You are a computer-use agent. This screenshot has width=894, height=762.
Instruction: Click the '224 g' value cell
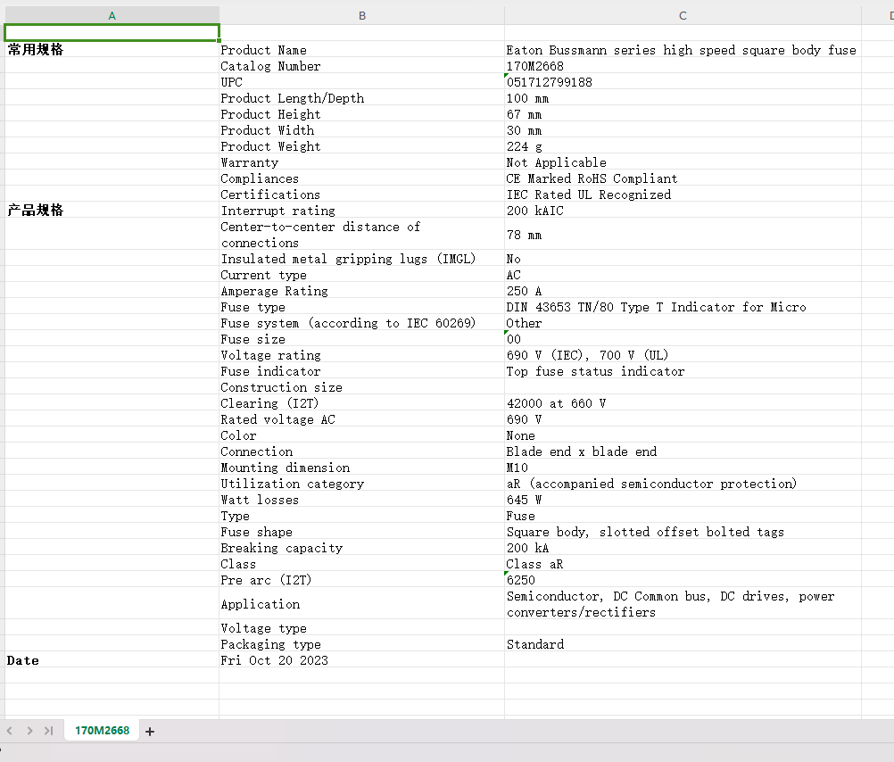tap(683, 146)
